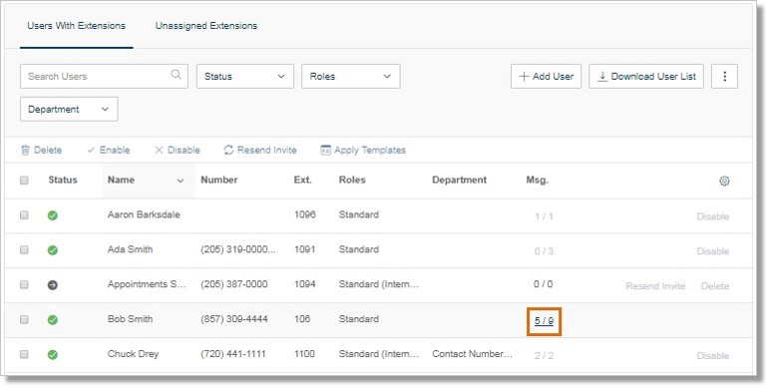The height and width of the screenshot is (388, 769).
Task: Switch to Users With Extensions tab
Action: click(76, 26)
